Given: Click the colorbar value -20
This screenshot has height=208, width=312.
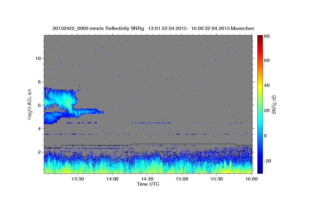Looking at the screenshot, I should [x=267, y=161].
